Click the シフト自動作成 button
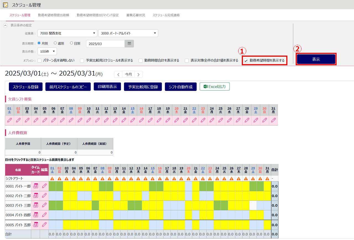354x240 pixels. tap(180, 87)
